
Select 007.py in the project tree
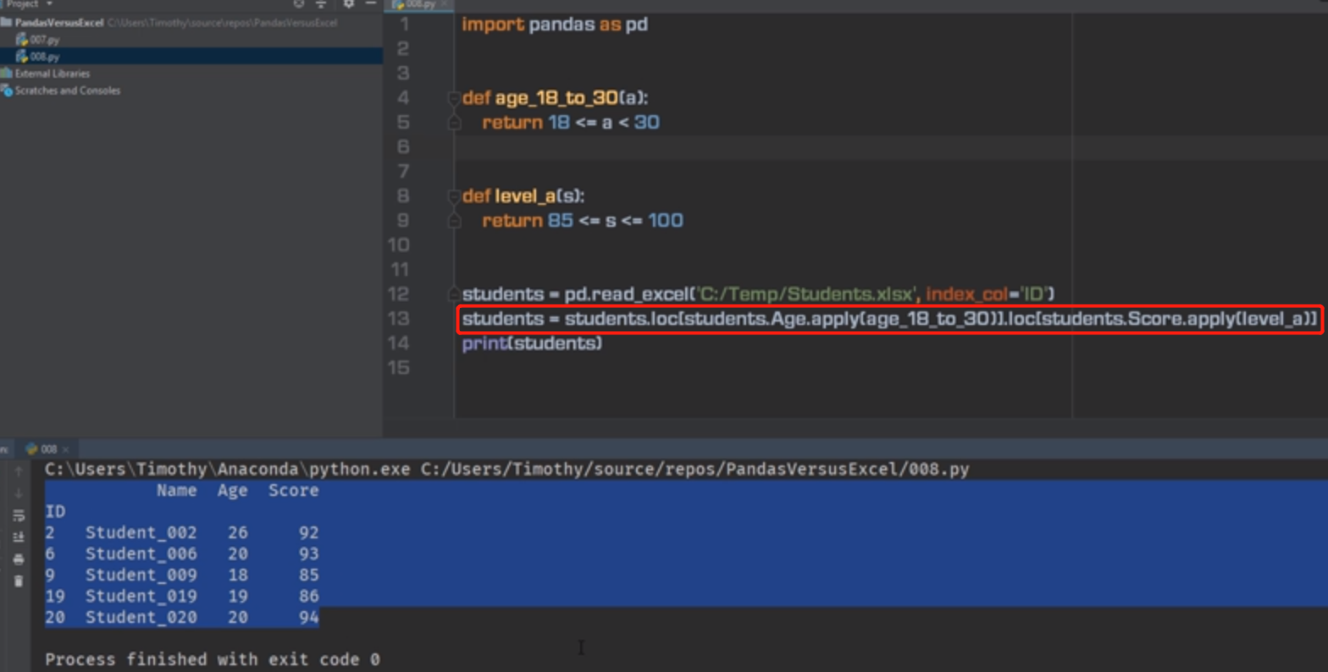(45, 40)
